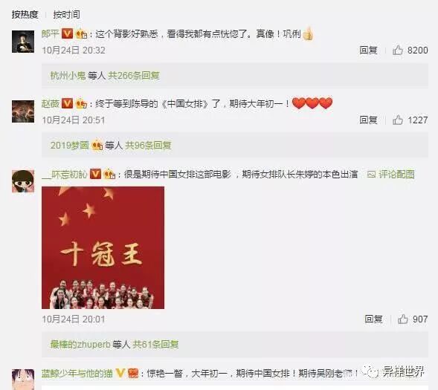Viewport: 438px width, 390px height.
Task: Click the 评论配图 image icon link
Action: 390,175
